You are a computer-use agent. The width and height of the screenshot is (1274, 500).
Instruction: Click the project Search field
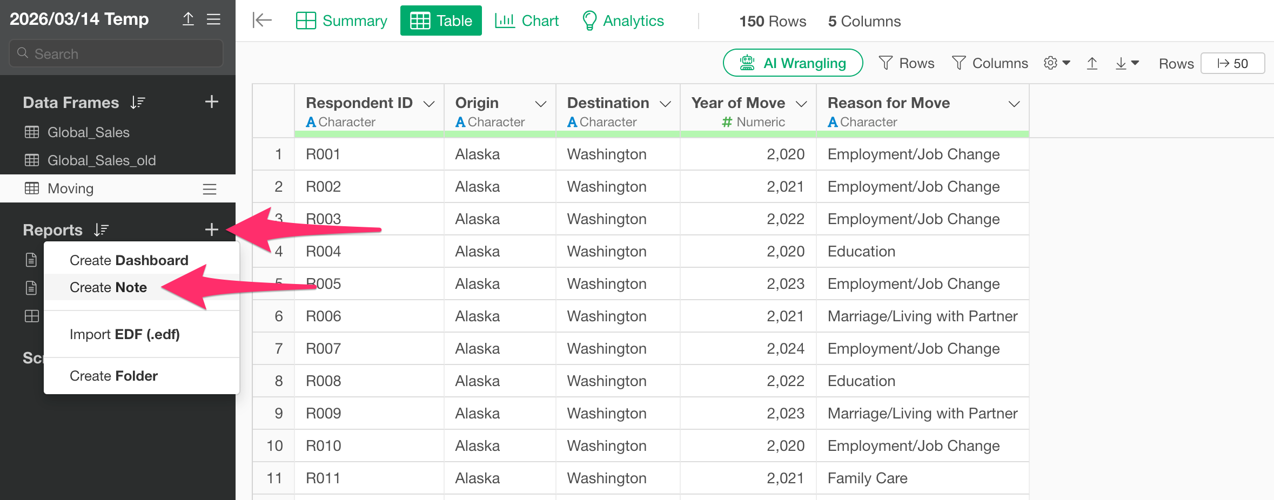(x=116, y=53)
